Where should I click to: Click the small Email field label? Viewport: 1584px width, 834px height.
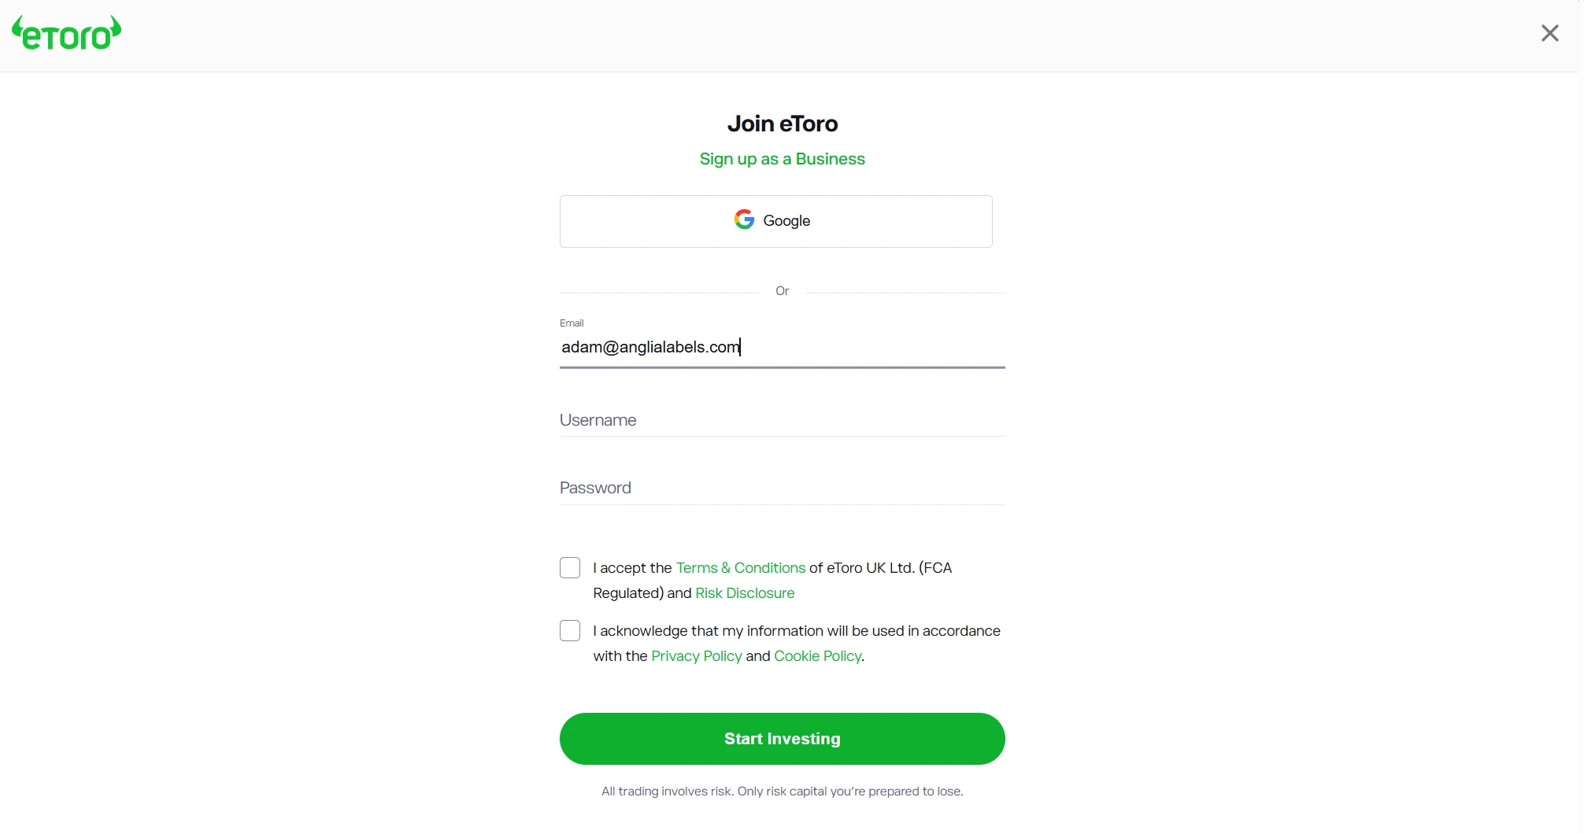pos(572,323)
